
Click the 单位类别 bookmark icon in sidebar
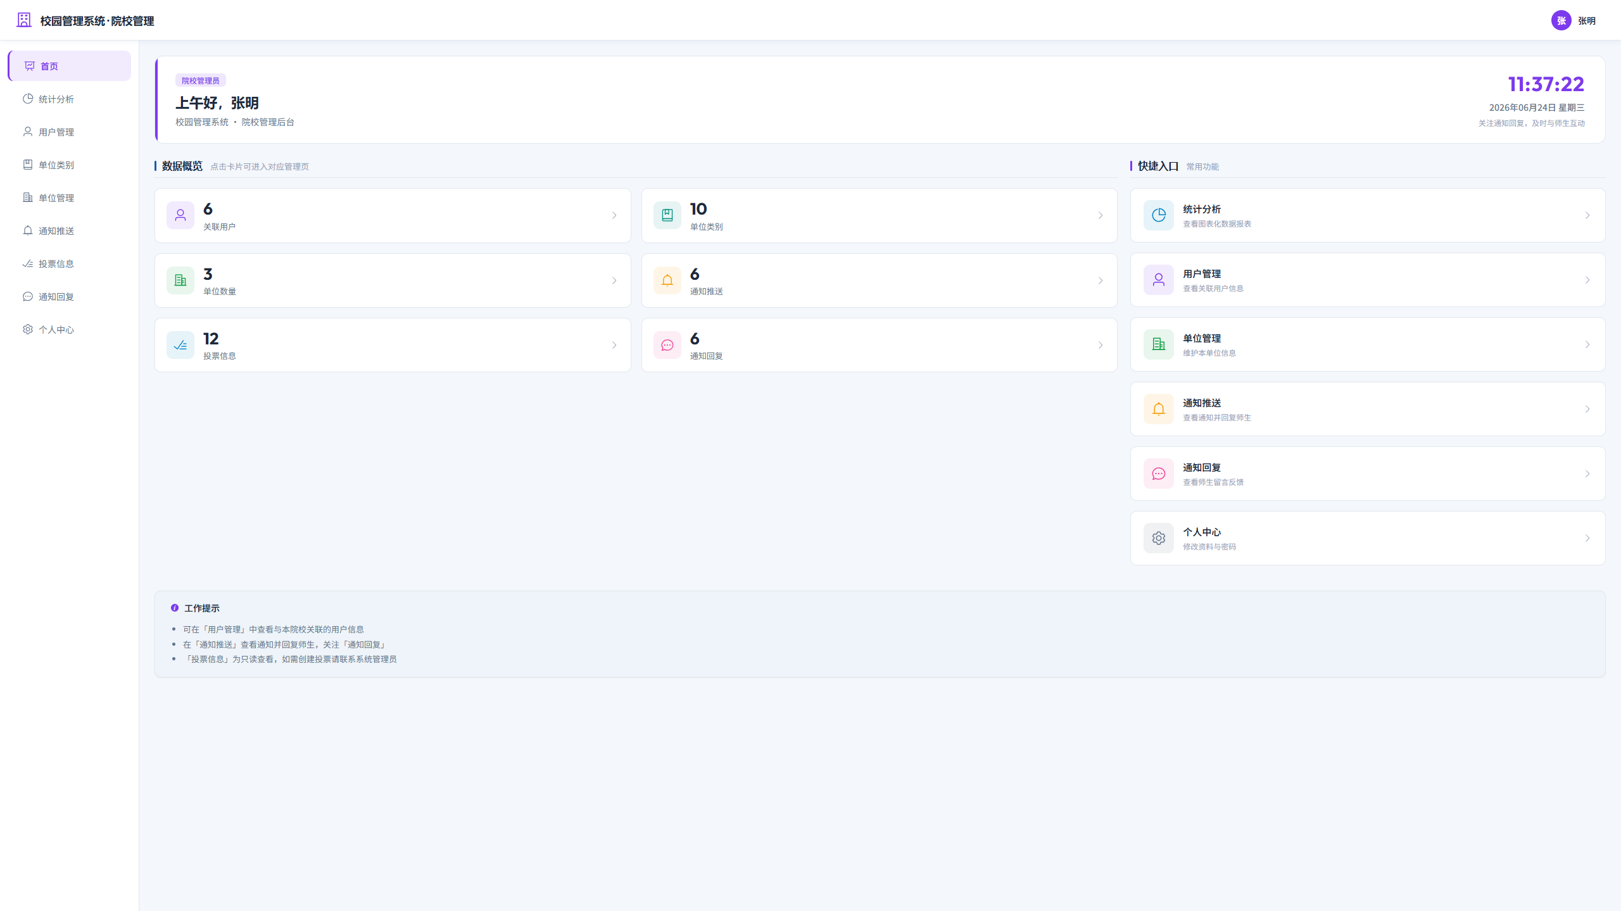pos(28,165)
